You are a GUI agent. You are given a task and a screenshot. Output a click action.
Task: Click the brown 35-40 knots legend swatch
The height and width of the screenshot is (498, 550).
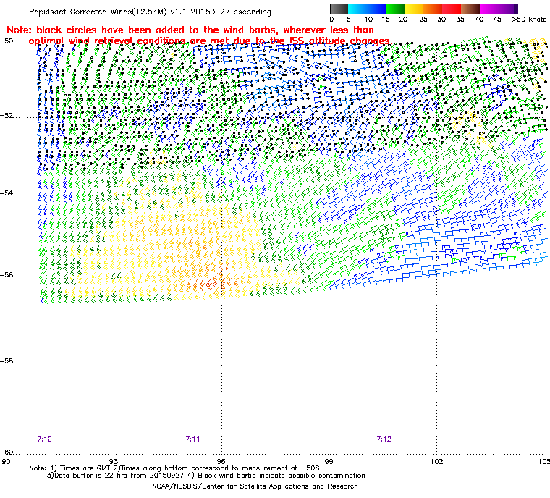point(470,9)
